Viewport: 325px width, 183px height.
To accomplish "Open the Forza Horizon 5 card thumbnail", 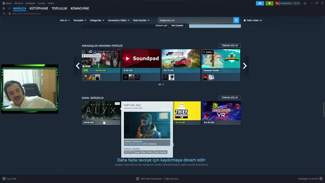I will 181,59.
